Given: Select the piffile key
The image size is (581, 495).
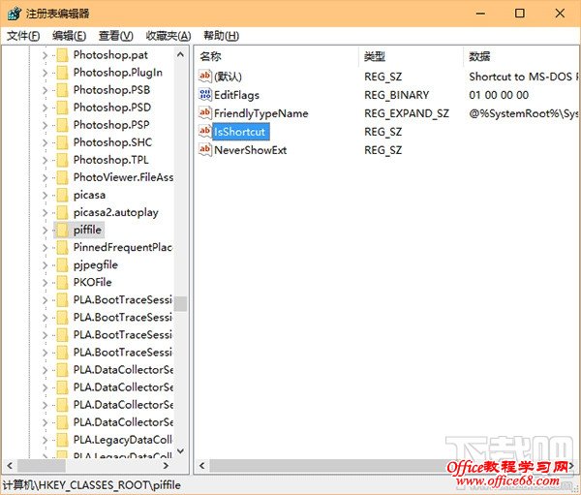Looking at the screenshot, I should point(87,230).
